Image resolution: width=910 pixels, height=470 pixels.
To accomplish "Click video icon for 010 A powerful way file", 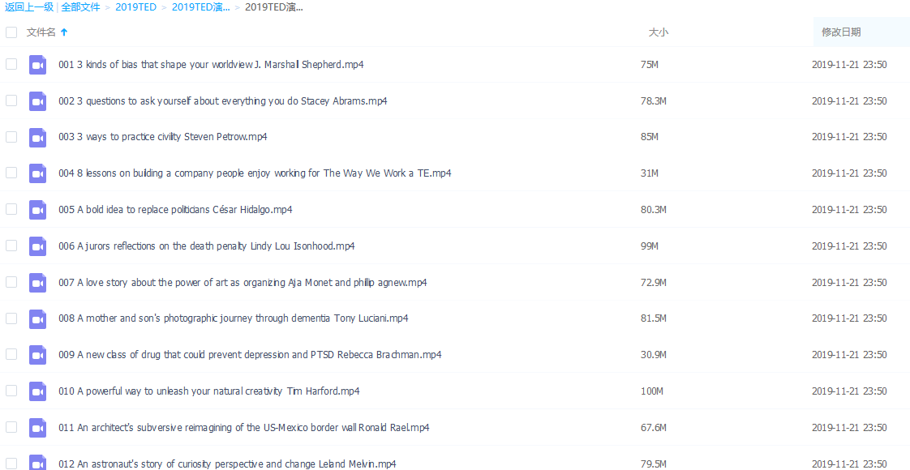I will click(x=37, y=391).
